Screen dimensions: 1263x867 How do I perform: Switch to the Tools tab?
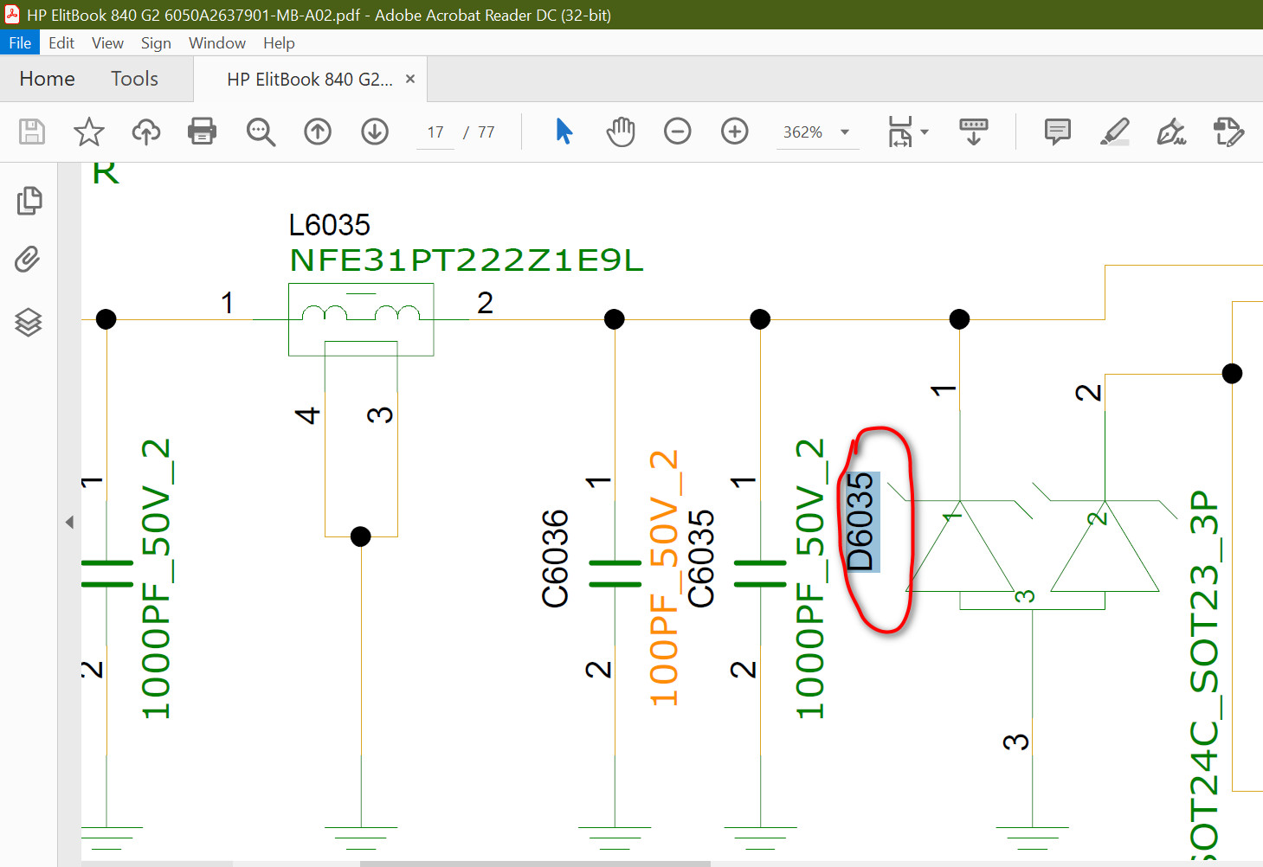[134, 79]
